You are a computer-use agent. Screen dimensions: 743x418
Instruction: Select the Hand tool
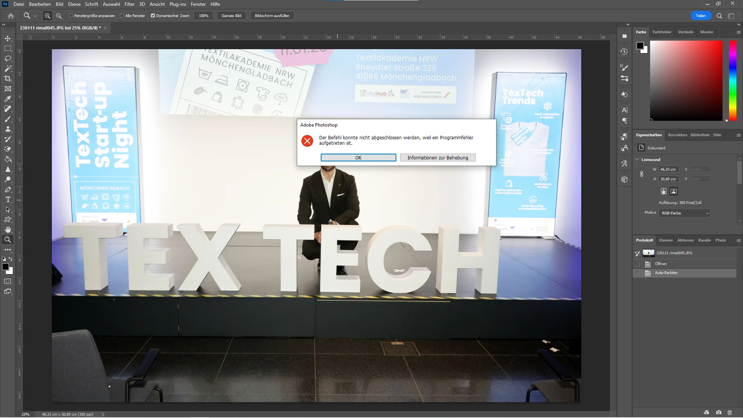(x=8, y=230)
